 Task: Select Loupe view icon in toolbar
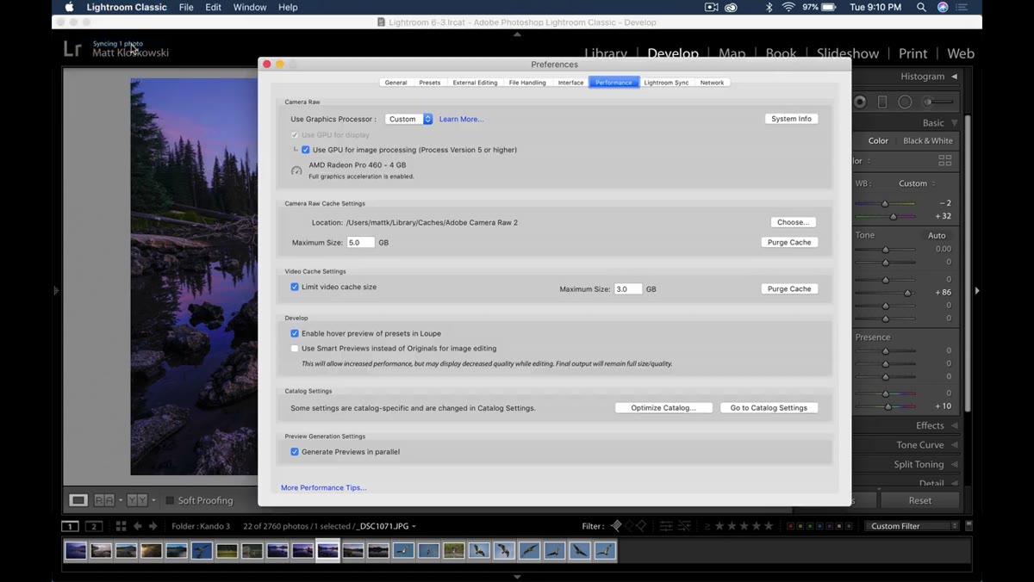[x=78, y=500]
